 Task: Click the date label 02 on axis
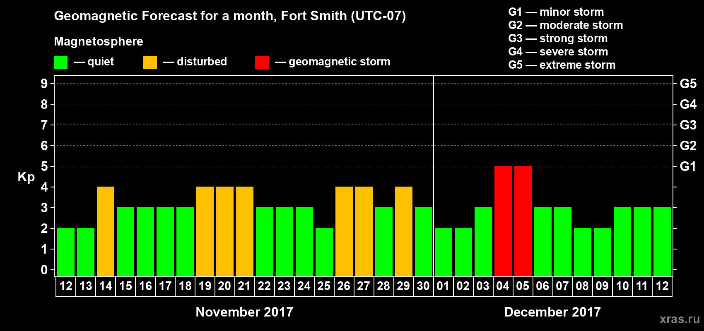pos(463,286)
